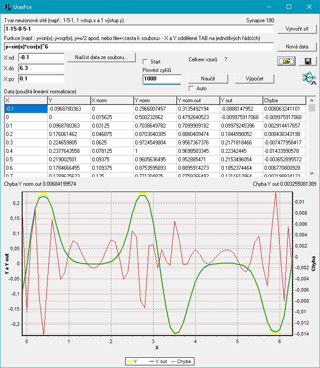Click the Celkem vzorů label
The height and width of the screenshot is (368, 320).
point(203,60)
